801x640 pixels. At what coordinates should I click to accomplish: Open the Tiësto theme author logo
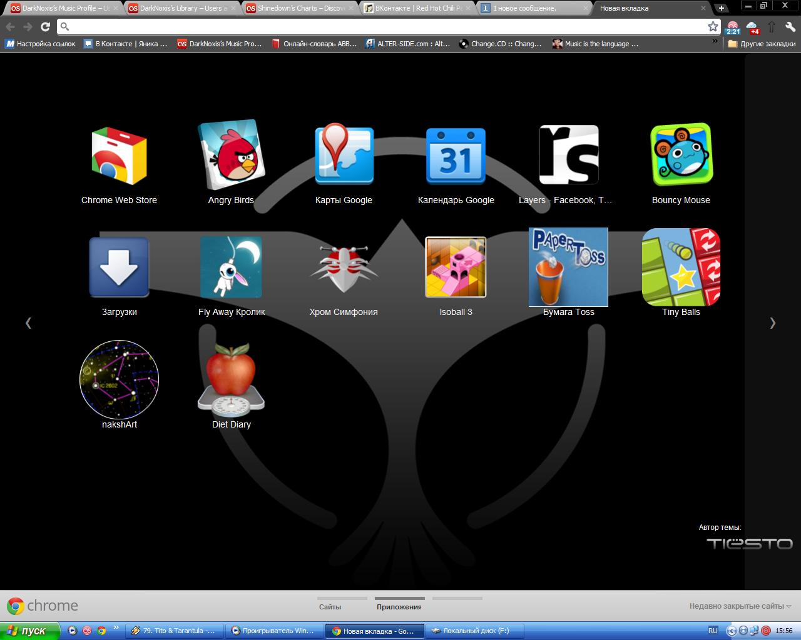[x=750, y=544]
